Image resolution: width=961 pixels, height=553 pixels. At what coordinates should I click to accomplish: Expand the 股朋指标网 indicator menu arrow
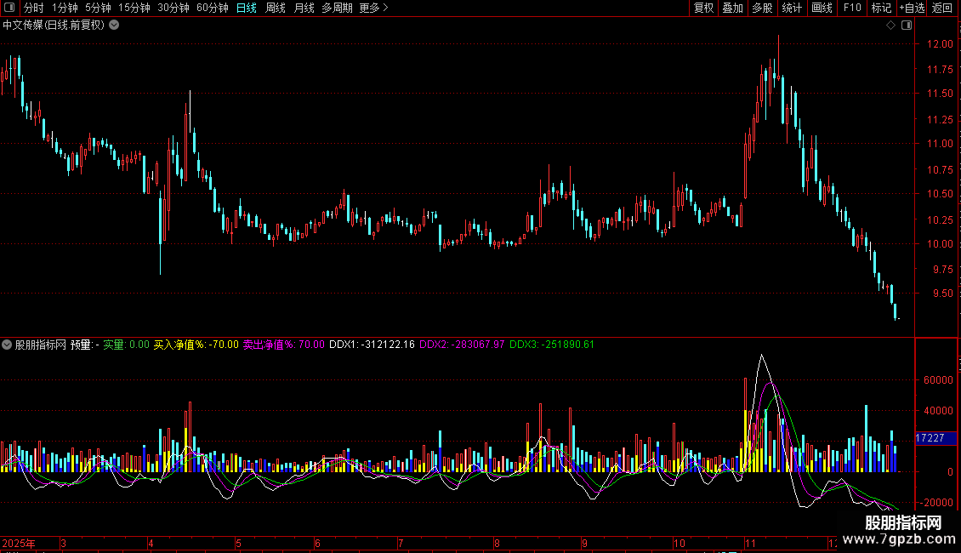[x=7, y=345]
